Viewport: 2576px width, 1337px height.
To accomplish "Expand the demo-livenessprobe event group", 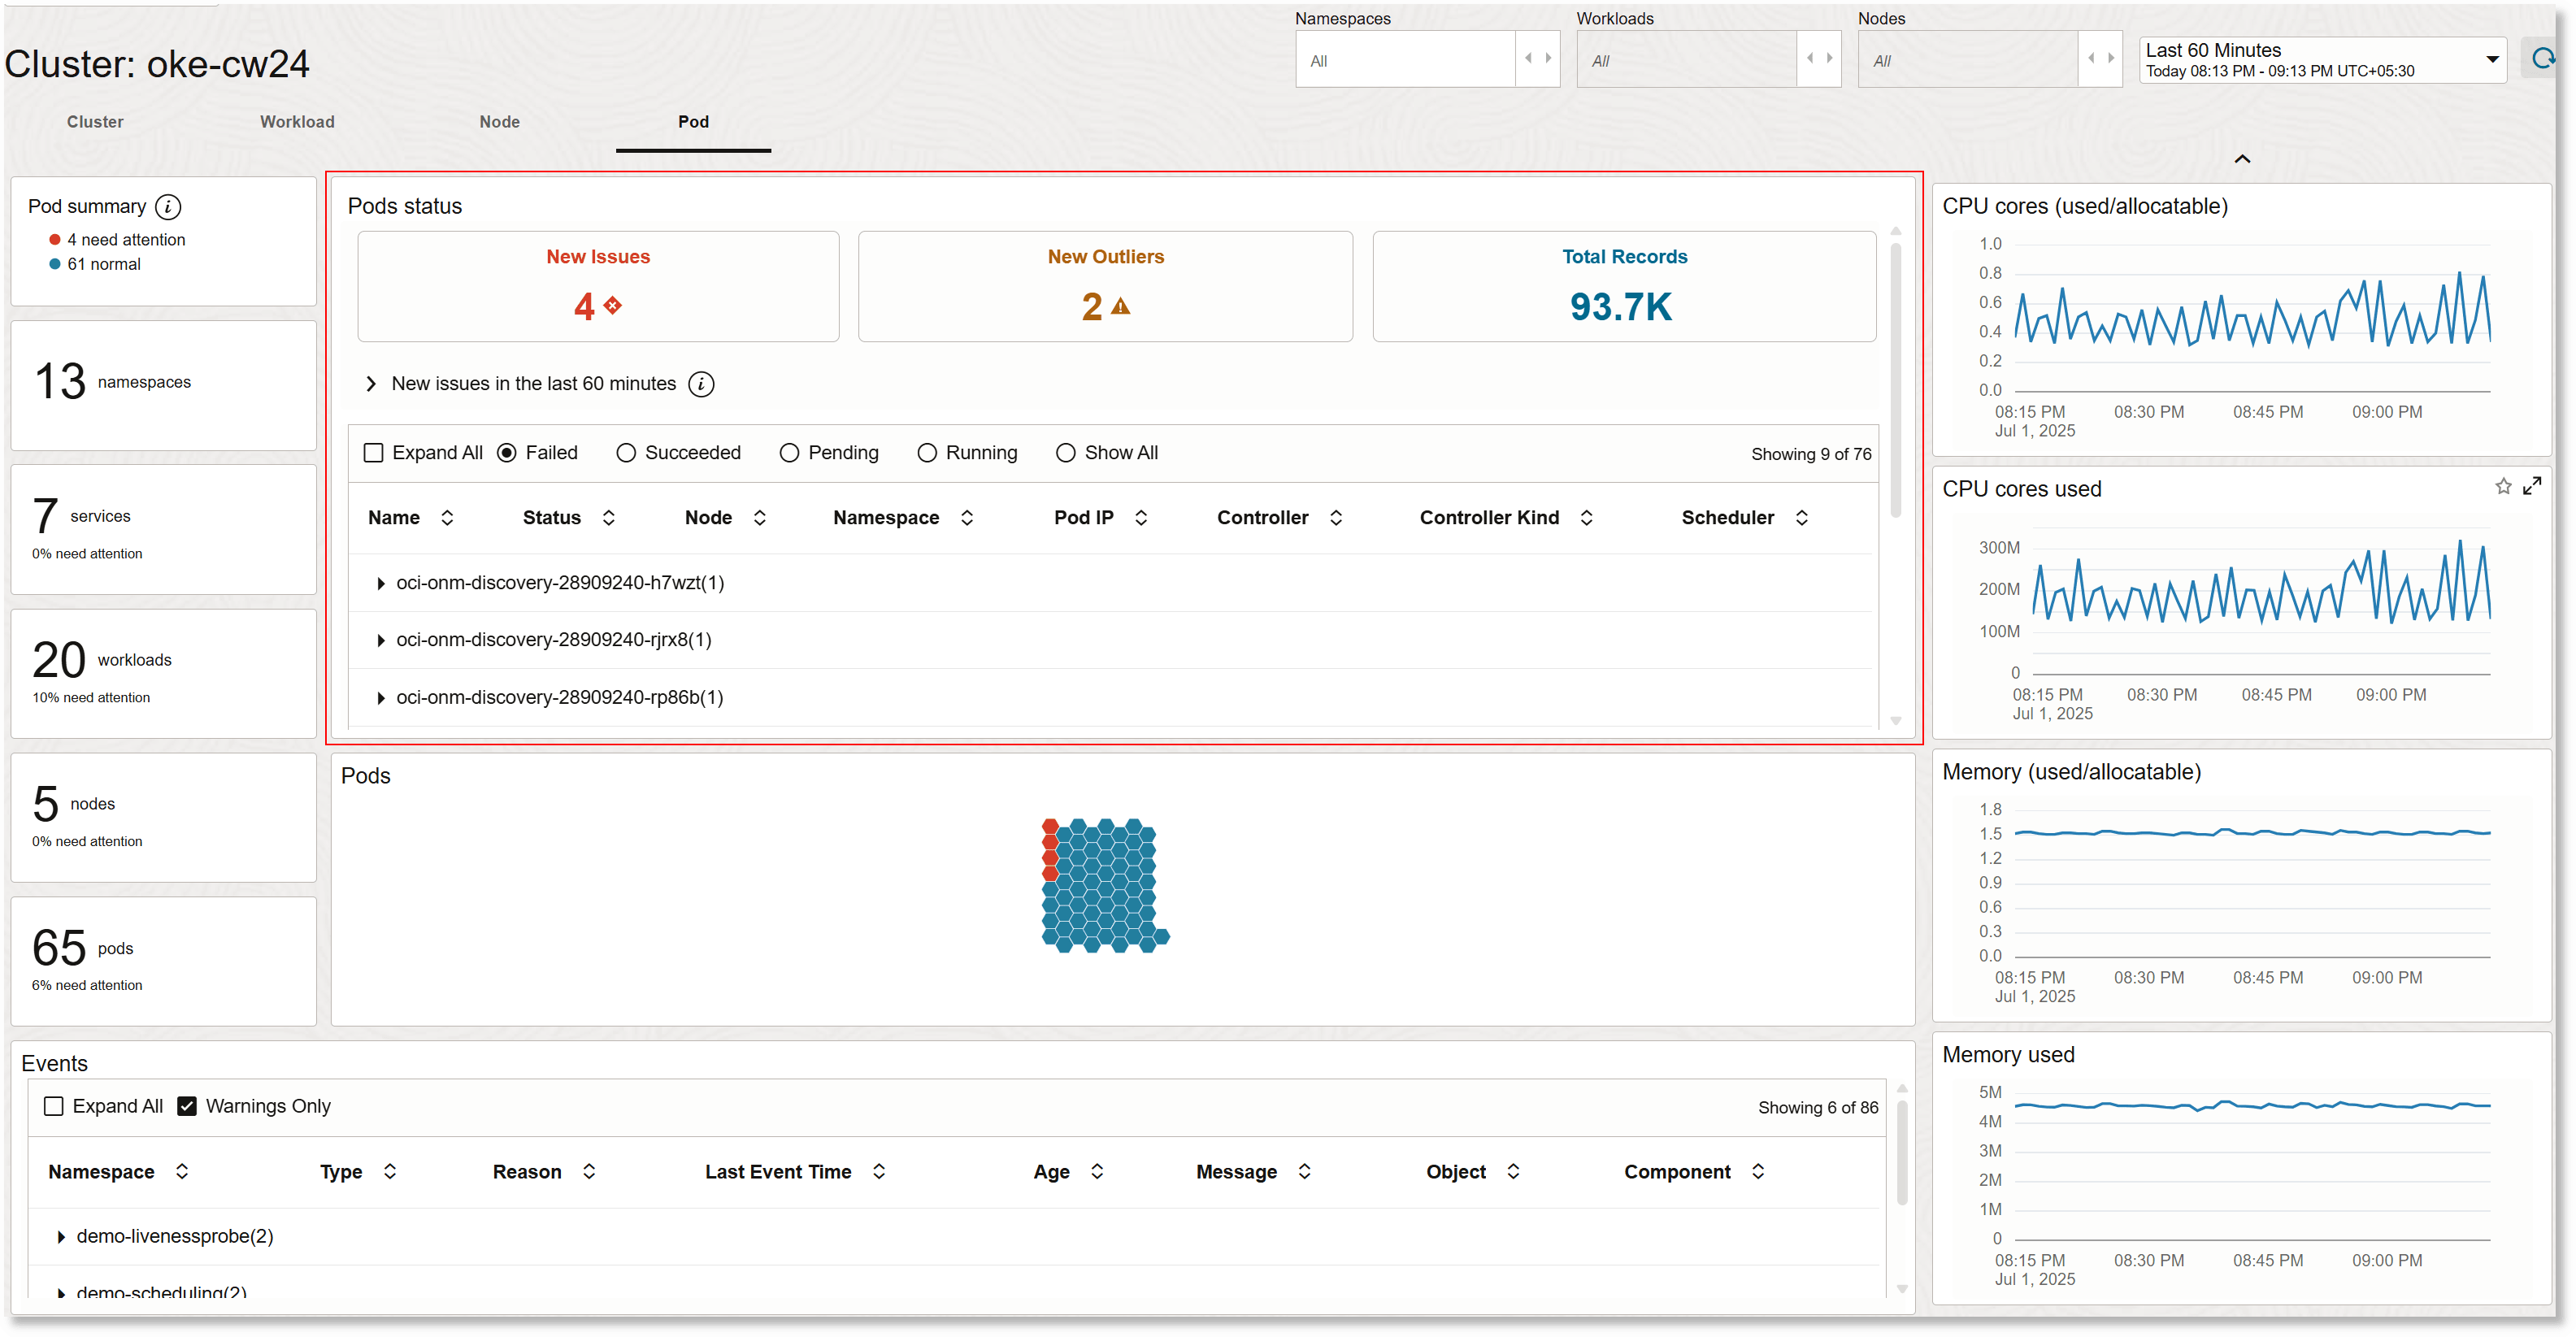I will pos(60,1236).
